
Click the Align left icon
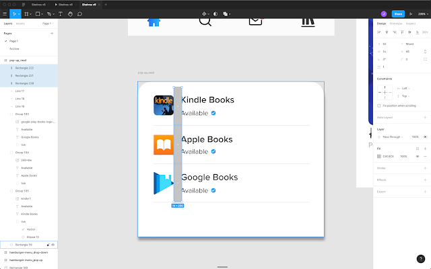click(x=379, y=32)
